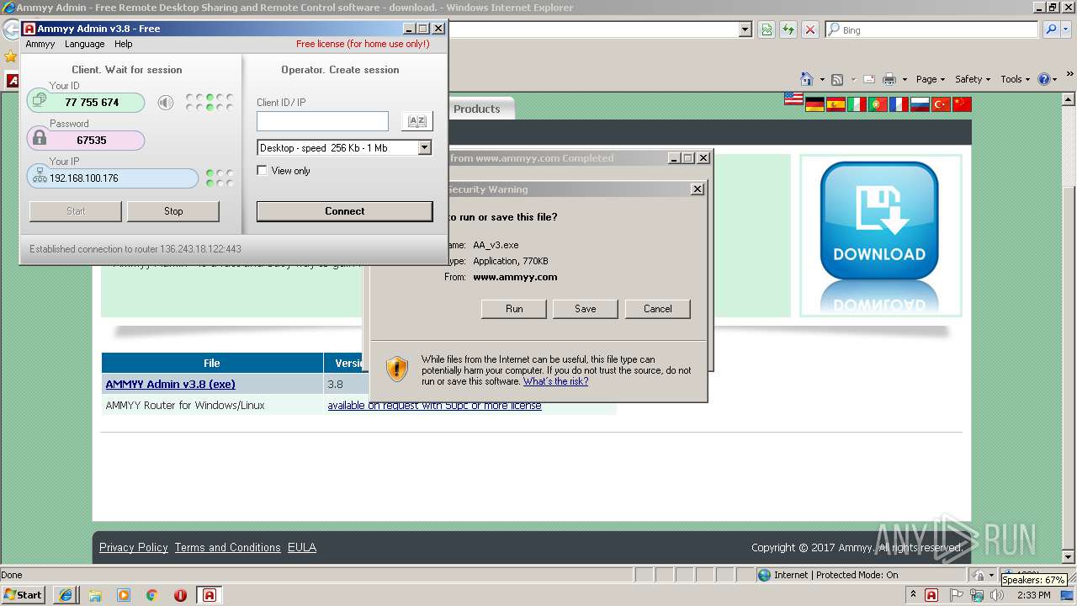Open the address bar history dropdown

(x=745, y=29)
